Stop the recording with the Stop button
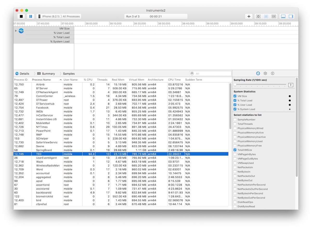Screen dimensions: 312x229 coord(21,16)
